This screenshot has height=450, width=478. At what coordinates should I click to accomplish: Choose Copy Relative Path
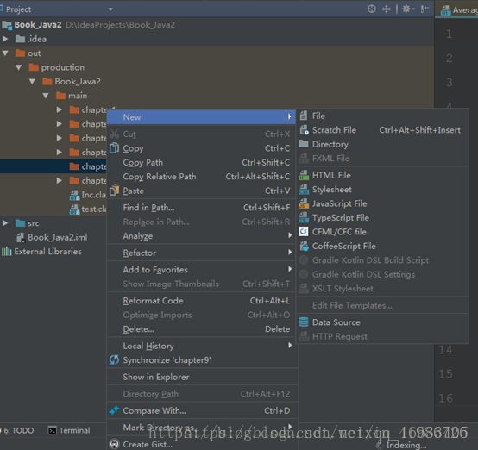(201, 177)
